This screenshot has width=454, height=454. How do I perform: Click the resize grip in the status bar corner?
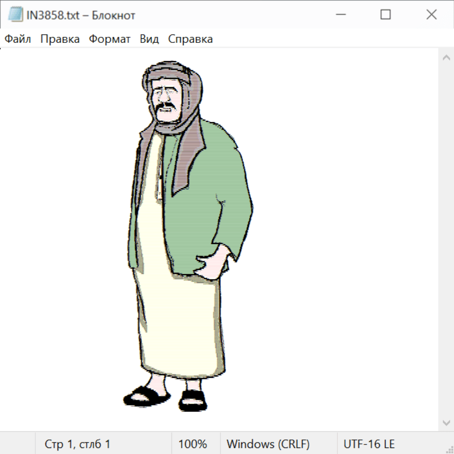coord(449,449)
